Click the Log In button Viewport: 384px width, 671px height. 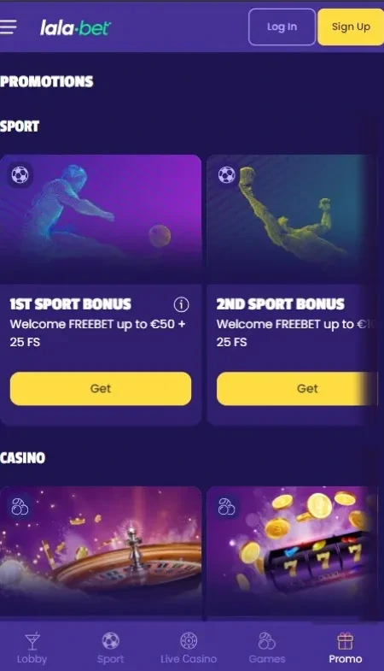pos(282,27)
